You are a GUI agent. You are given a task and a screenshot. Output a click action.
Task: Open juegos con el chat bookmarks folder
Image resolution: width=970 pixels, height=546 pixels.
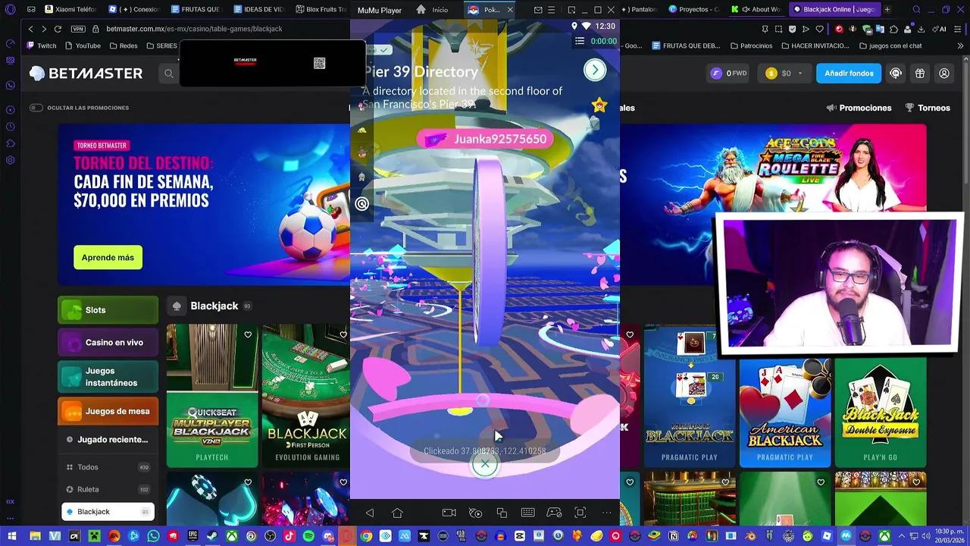point(890,45)
